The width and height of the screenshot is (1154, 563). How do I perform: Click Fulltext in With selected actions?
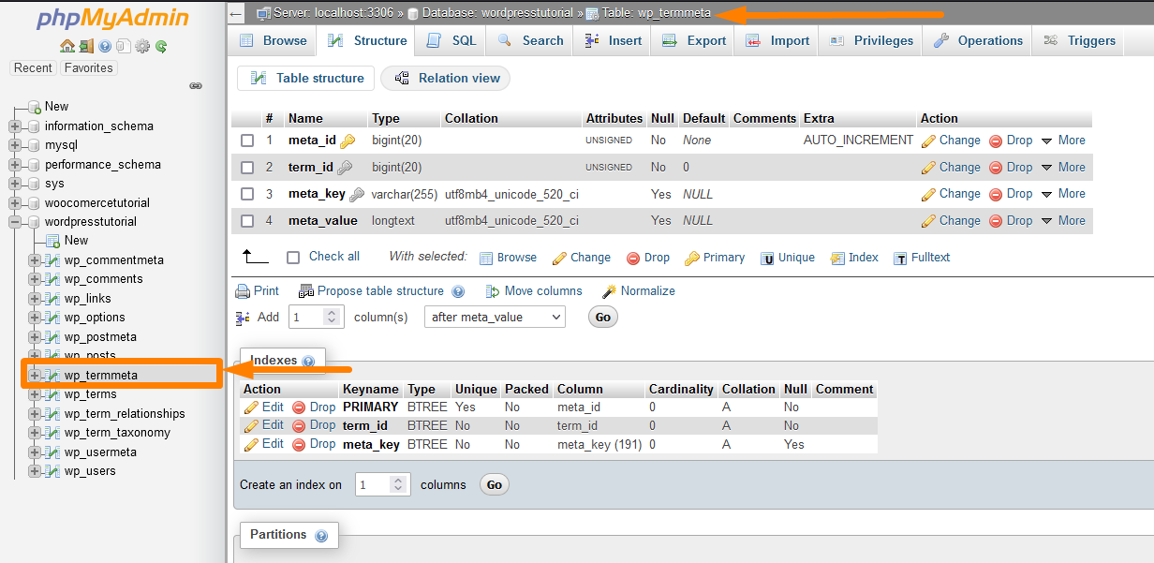(922, 258)
